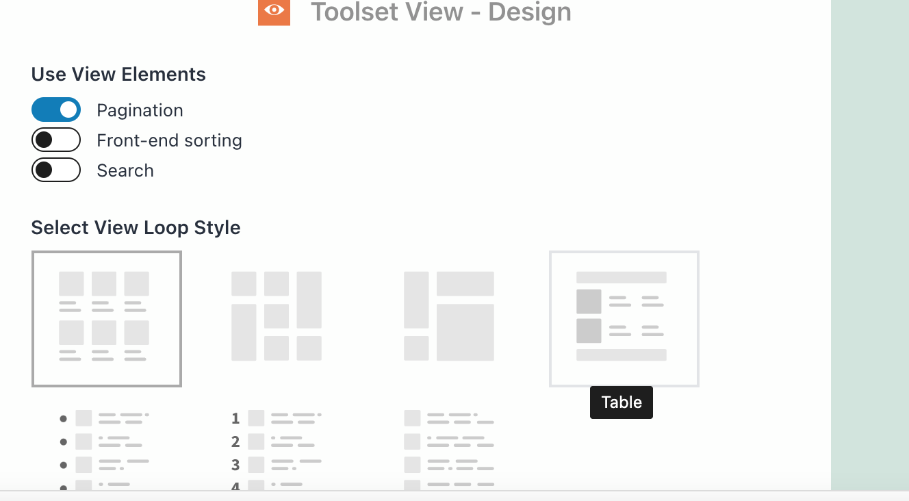Click the Search label text
Image resolution: width=909 pixels, height=501 pixels.
125,170
